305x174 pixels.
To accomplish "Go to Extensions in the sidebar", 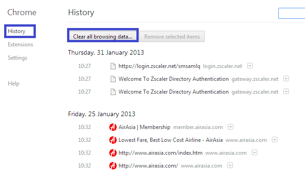I will click(20, 45).
